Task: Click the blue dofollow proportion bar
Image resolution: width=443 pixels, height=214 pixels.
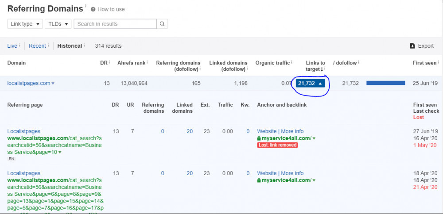Action: click(x=386, y=83)
